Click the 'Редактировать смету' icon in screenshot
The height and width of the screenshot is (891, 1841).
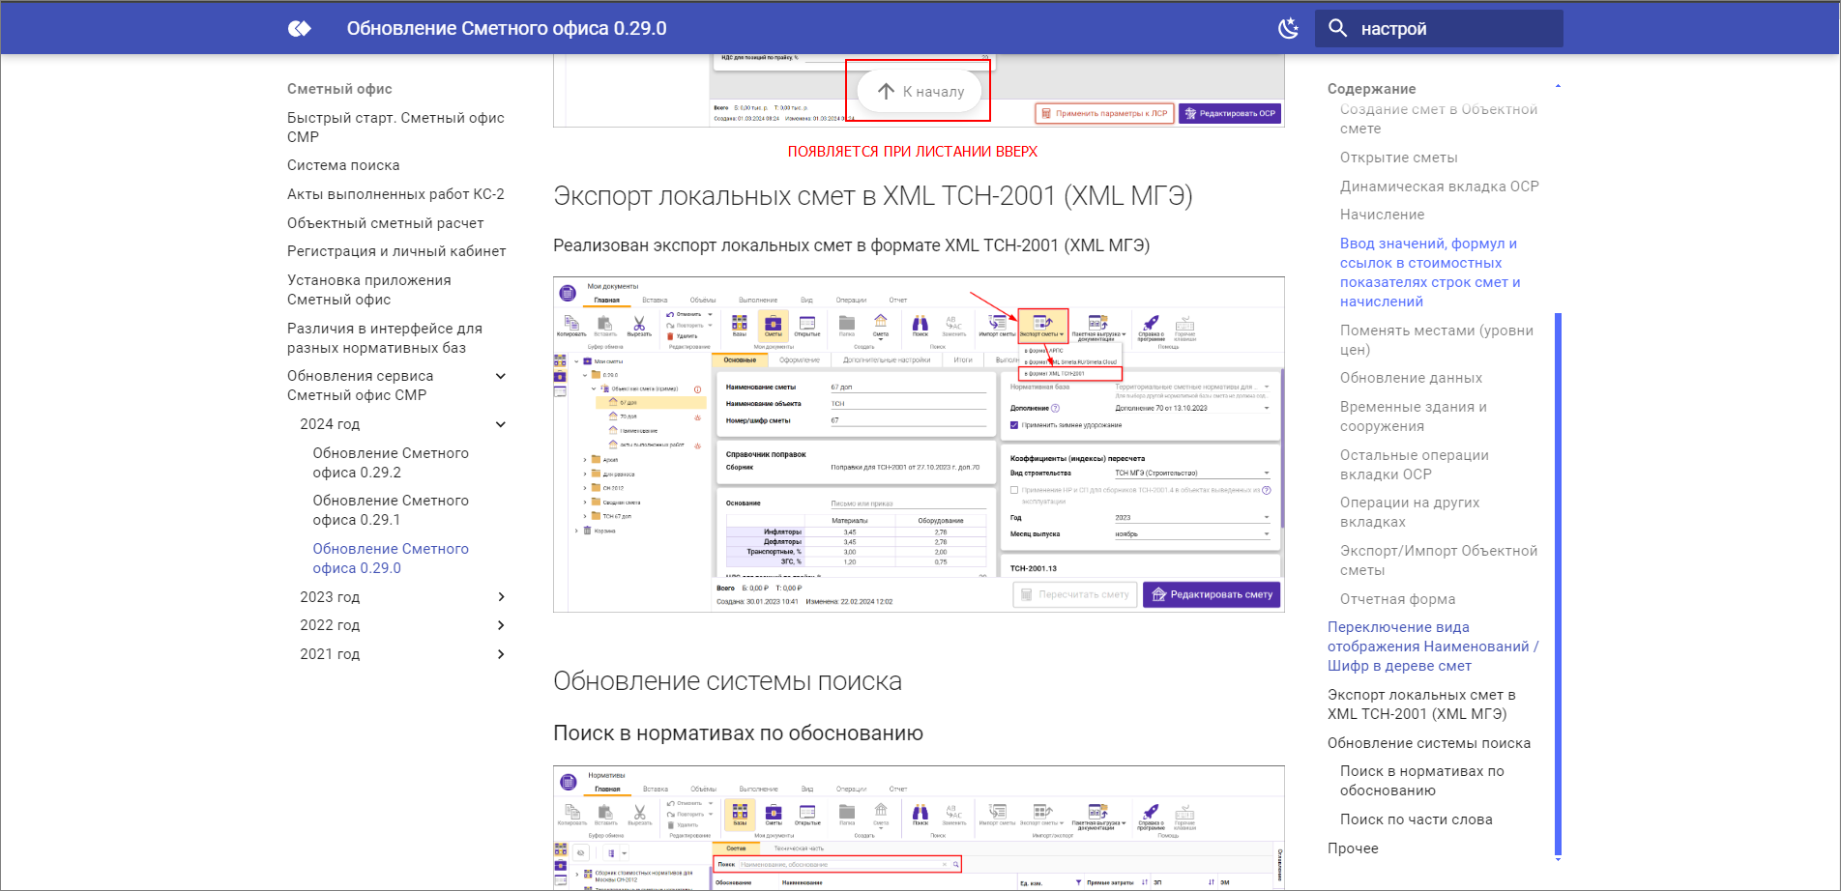(x=1158, y=594)
